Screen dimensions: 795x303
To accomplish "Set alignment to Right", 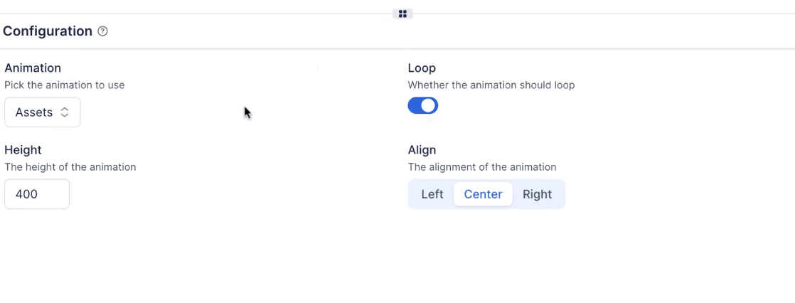I will coord(537,194).
